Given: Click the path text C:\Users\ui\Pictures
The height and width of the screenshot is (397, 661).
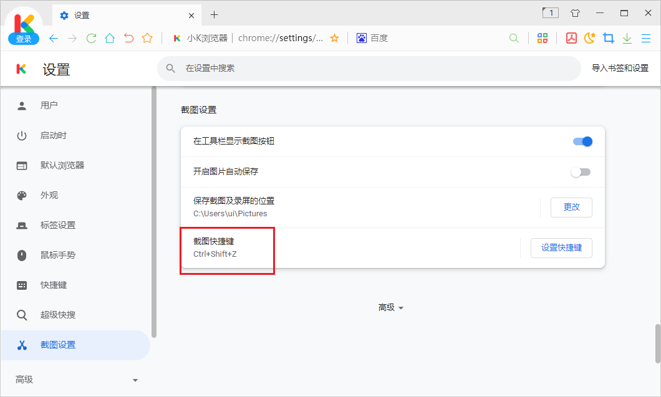Looking at the screenshot, I should [230, 214].
